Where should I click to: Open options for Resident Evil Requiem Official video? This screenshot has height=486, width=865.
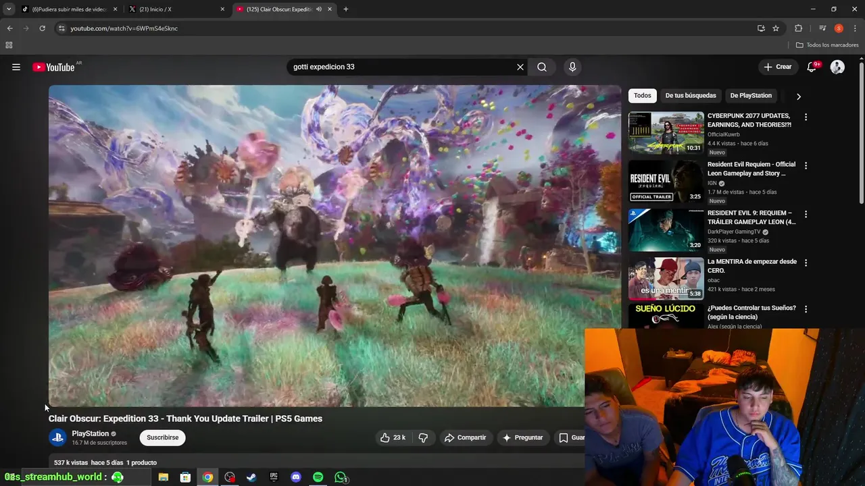click(806, 165)
